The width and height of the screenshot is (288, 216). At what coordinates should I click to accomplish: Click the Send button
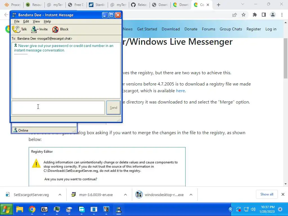[114, 108]
